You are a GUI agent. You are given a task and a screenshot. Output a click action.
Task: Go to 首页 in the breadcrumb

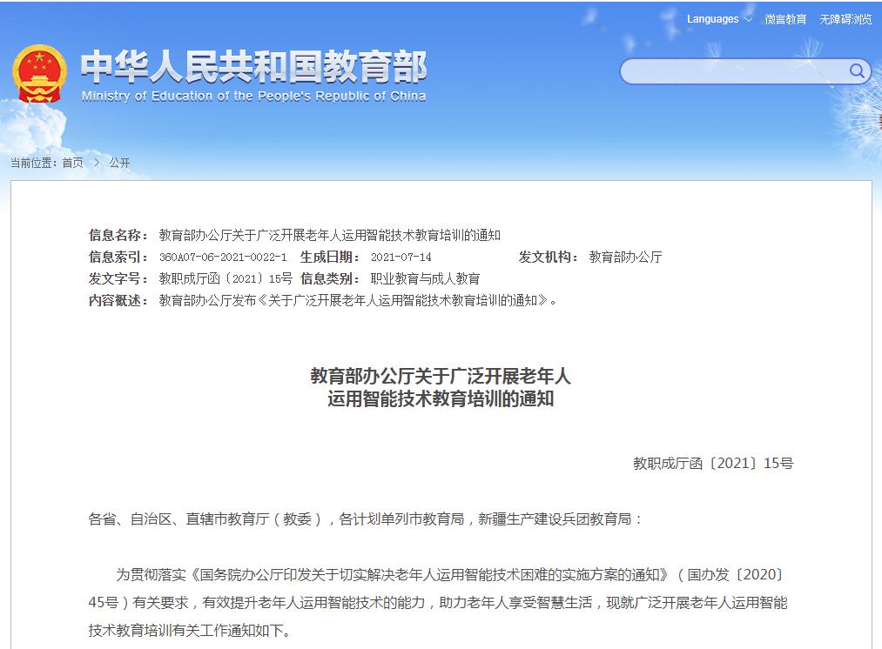(x=72, y=163)
